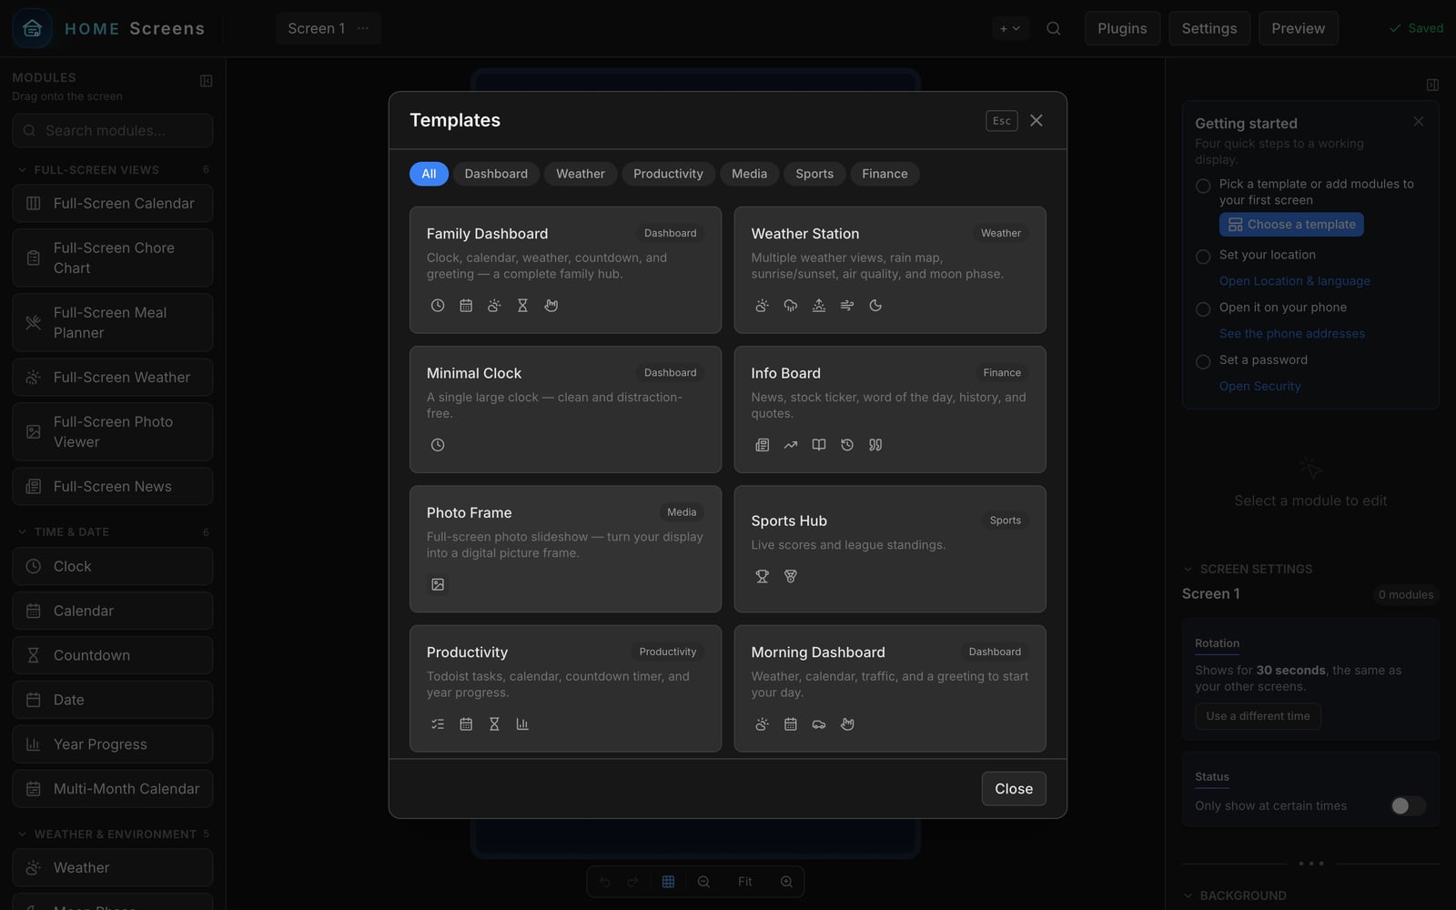Image resolution: width=1456 pixels, height=910 pixels.
Task: Dismiss the Getting started card
Action: click(1418, 121)
